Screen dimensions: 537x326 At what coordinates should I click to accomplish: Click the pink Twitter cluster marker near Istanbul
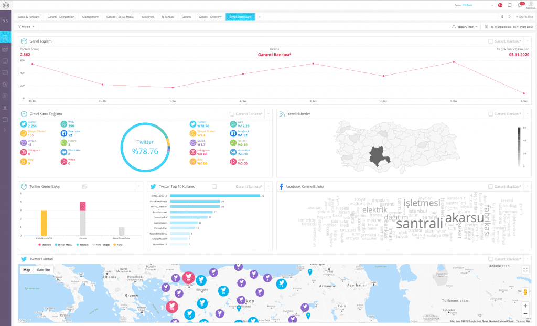[188, 277]
